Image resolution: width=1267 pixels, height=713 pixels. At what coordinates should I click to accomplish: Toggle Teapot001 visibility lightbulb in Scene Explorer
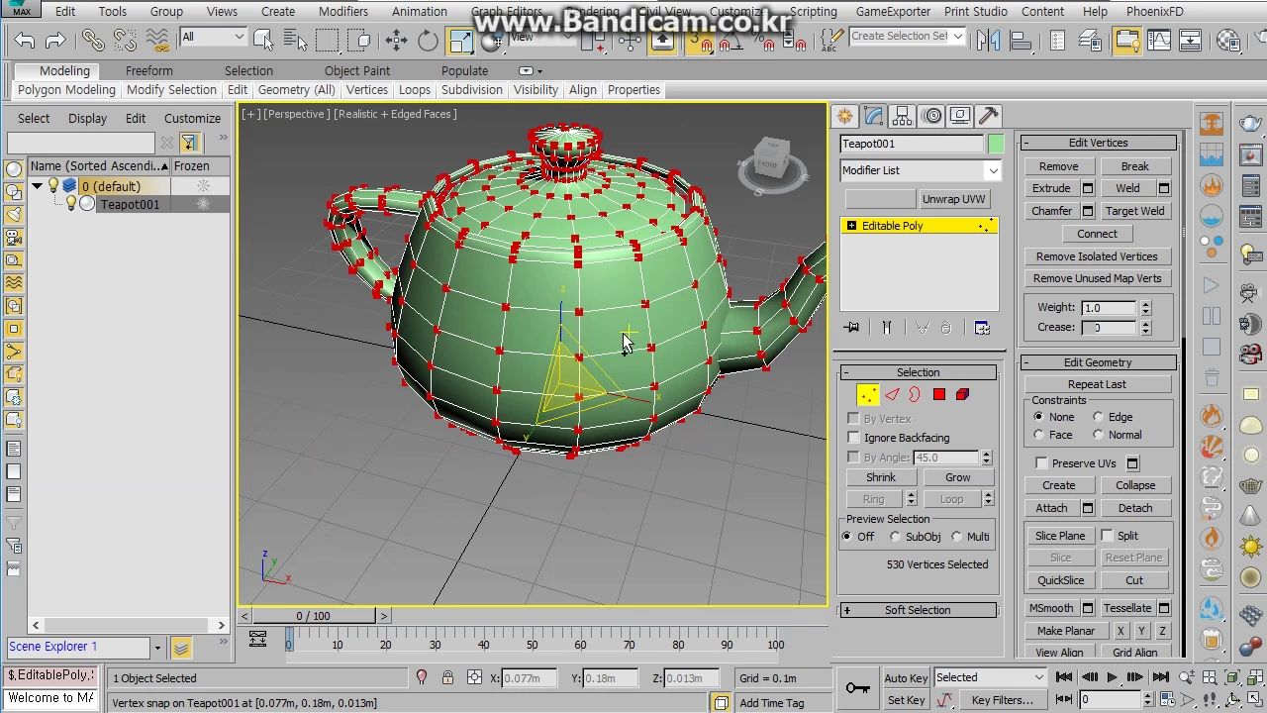point(71,204)
